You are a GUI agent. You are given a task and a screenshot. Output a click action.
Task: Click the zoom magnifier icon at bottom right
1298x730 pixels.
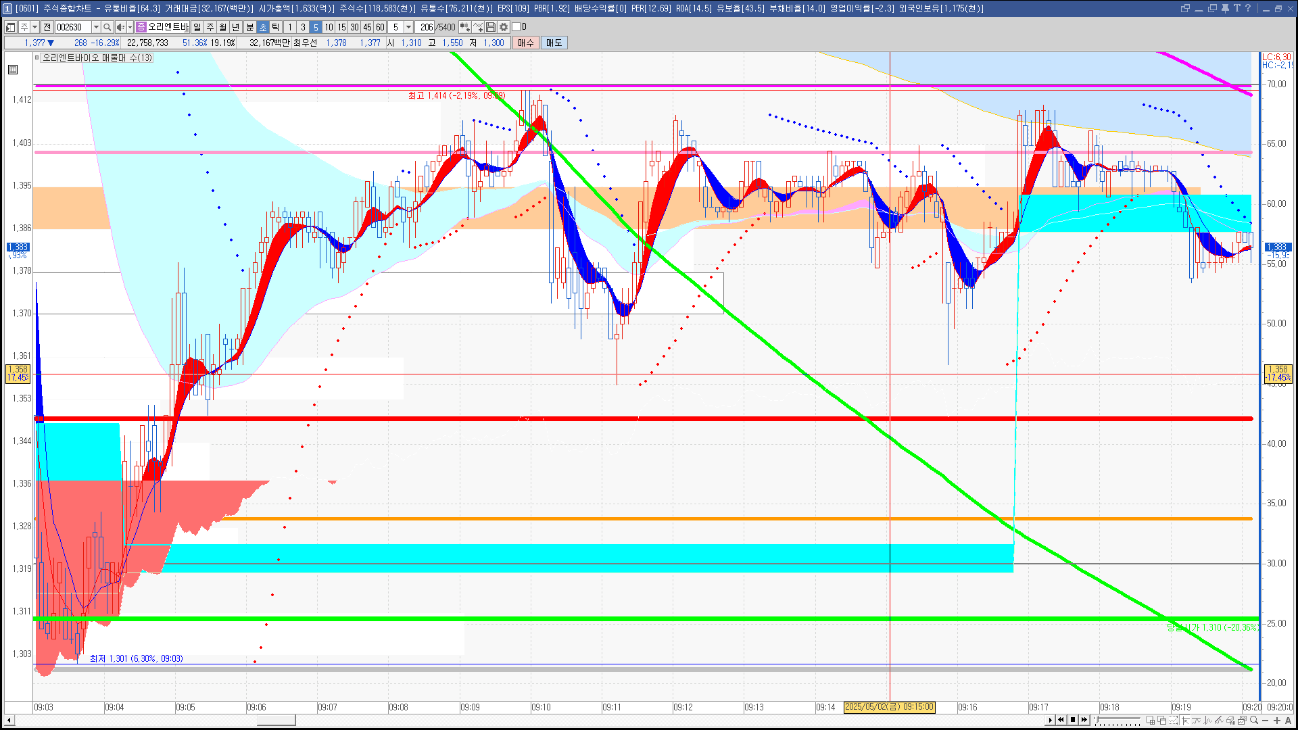coord(1254,720)
